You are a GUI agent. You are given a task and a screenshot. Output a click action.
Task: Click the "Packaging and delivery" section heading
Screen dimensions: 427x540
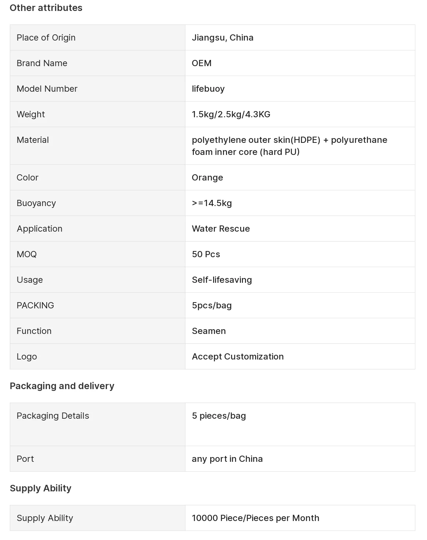pyautogui.click(x=62, y=386)
